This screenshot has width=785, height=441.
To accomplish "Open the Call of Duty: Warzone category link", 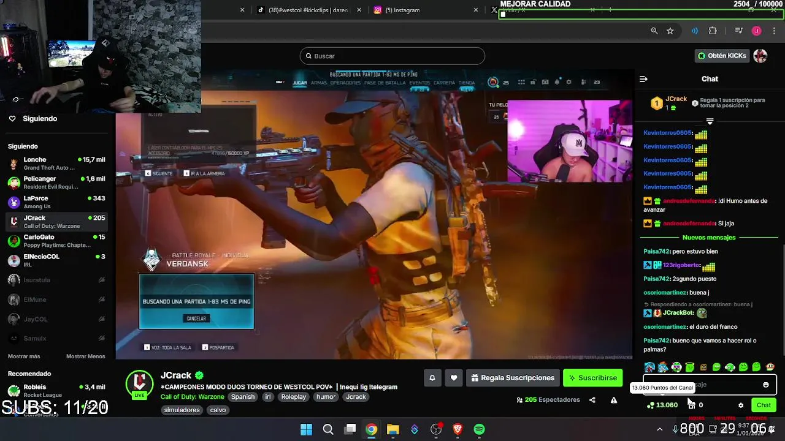I will click(192, 397).
